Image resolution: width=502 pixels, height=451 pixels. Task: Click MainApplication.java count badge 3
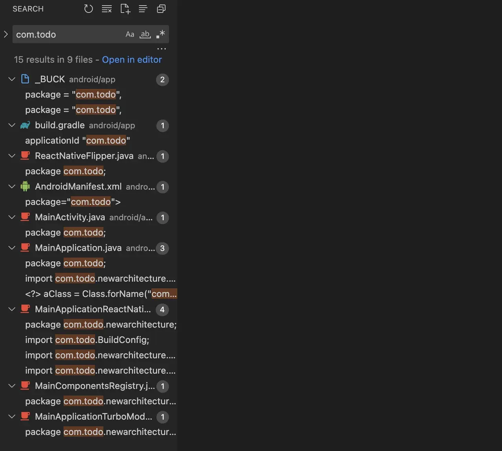coord(162,248)
